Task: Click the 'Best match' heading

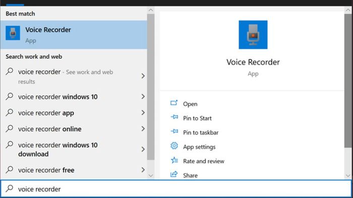Action: click(x=20, y=14)
